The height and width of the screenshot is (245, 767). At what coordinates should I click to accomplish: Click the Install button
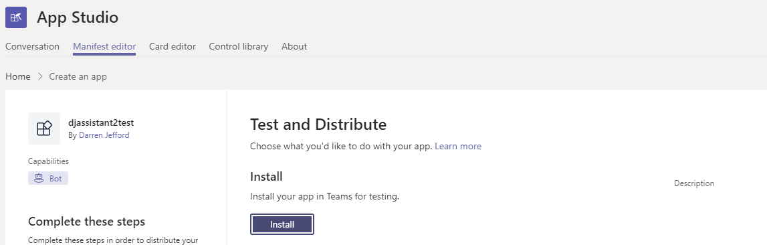pos(282,224)
